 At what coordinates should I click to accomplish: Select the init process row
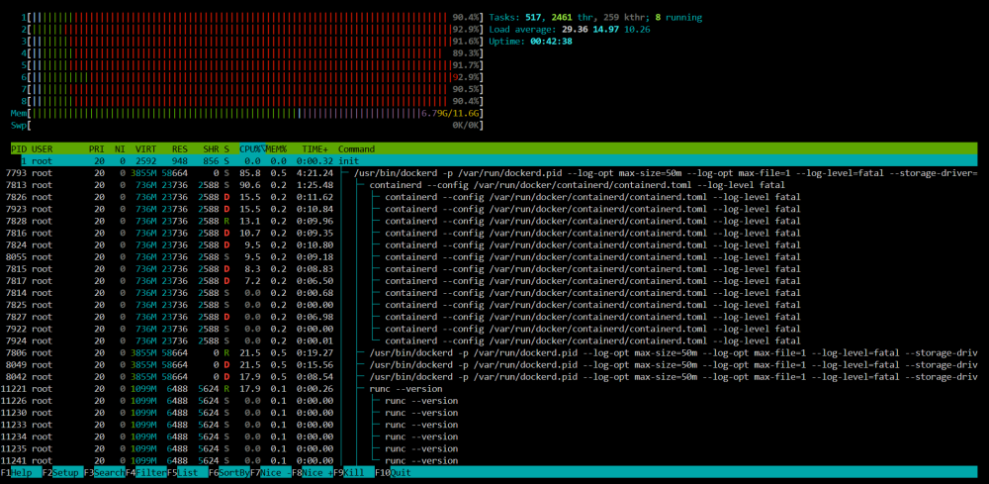pyautogui.click(x=494, y=161)
